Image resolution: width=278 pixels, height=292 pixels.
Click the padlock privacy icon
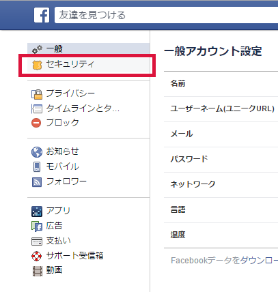(37, 94)
